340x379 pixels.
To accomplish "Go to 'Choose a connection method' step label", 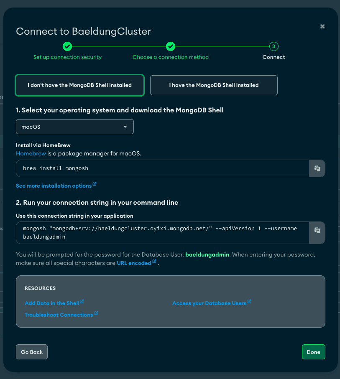I will (x=171, y=57).
